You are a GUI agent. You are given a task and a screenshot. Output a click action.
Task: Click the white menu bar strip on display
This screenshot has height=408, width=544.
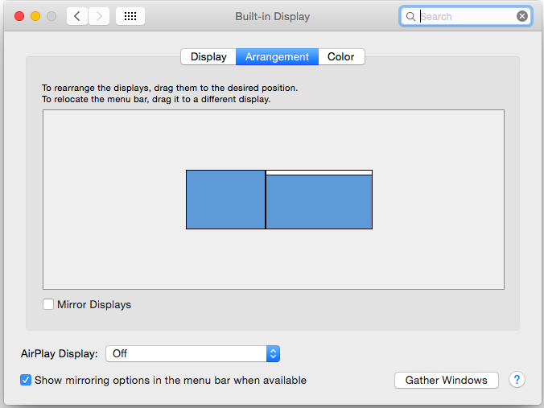click(319, 172)
